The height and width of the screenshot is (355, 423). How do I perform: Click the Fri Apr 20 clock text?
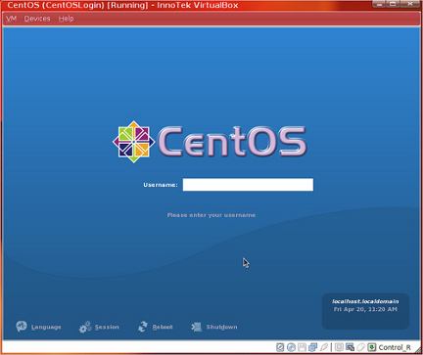[x=365, y=309]
